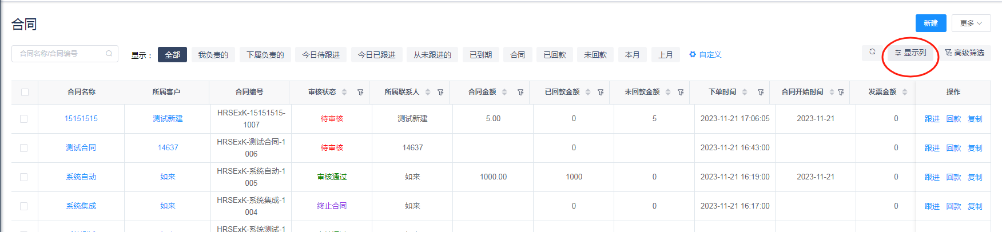This screenshot has width=1002, height=232.
Task: Click filter icon on 已回款金额 column
Action: 601,92
